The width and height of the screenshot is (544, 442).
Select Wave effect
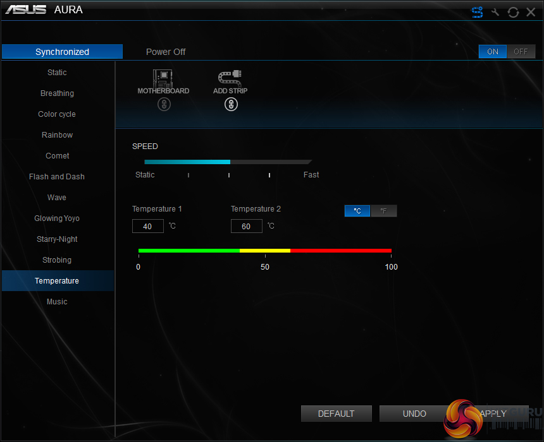(57, 197)
